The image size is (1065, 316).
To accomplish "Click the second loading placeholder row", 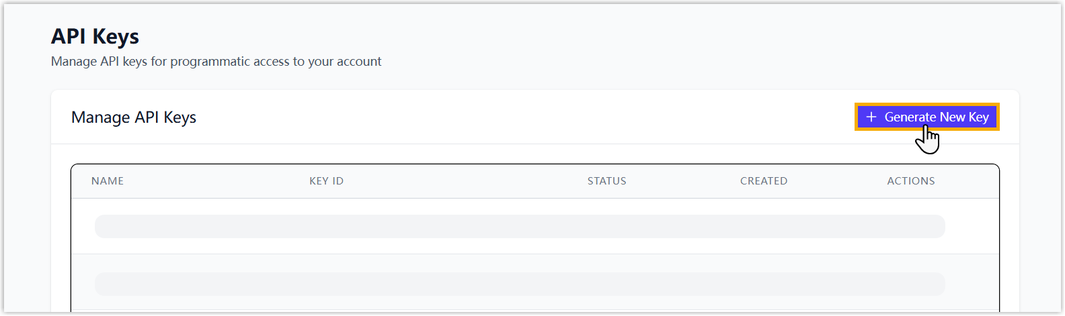I will click(x=520, y=284).
